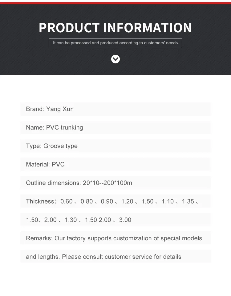Click the white down-chevron circle icon
The height and width of the screenshot is (296, 231).
tap(115, 59)
